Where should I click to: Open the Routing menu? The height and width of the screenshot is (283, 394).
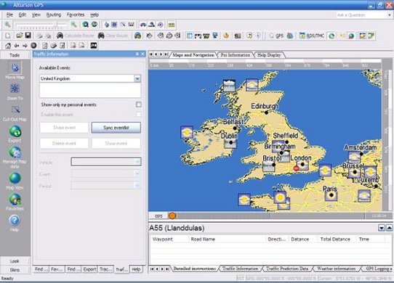pyautogui.click(x=54, y=15)
